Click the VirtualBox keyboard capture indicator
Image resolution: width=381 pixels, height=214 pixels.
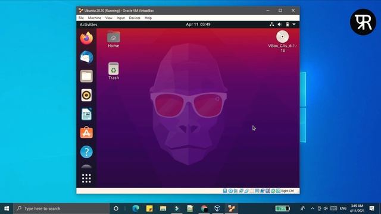[278, 191]
